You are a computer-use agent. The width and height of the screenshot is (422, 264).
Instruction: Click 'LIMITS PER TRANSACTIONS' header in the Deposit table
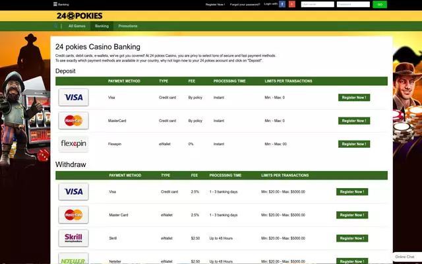289,81
